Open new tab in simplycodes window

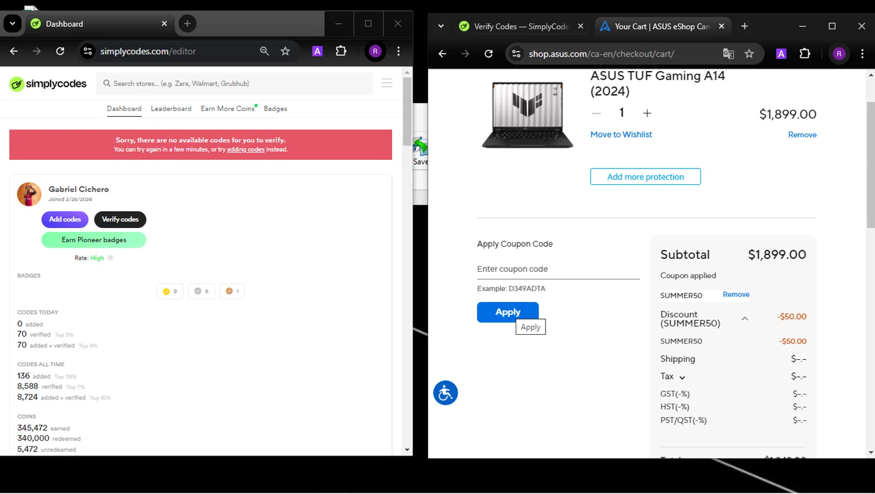[x=187, y=24]
